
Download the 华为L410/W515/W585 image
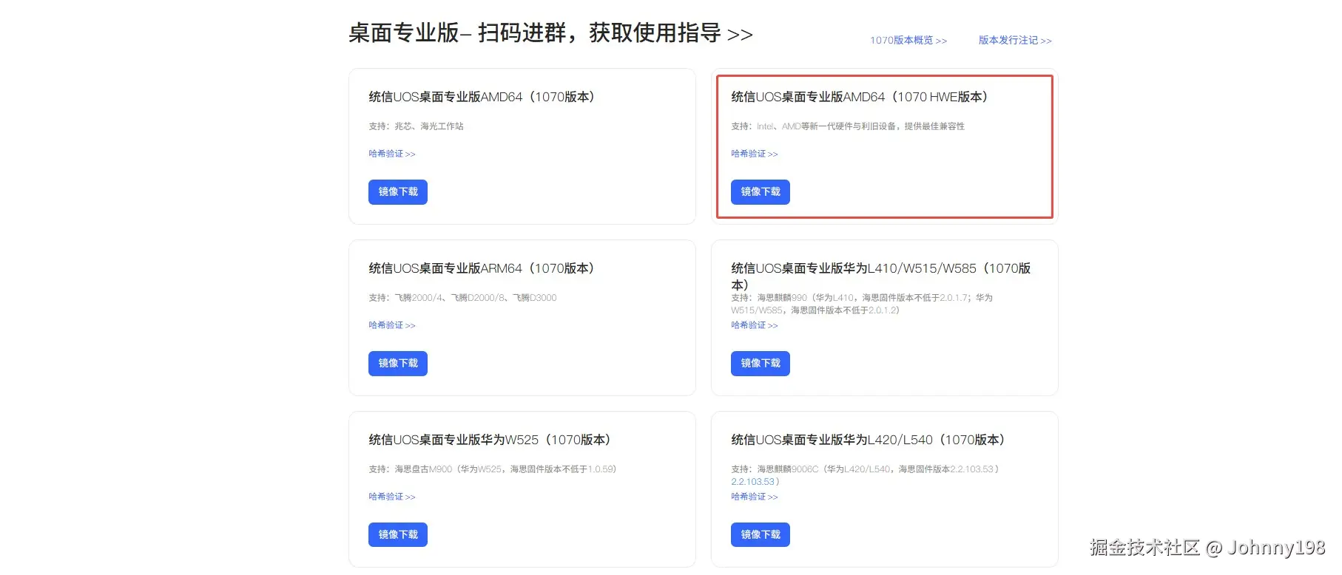pos(761,364)
